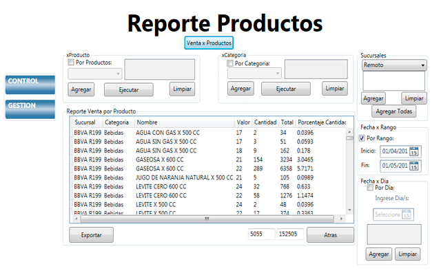Click the total amount field showing 152505
The image size is (441, 275).
[290, 234]
